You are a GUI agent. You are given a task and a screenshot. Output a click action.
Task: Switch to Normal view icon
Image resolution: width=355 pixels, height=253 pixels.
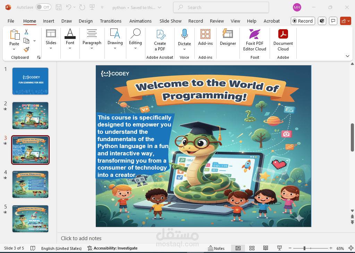pos(238,248)
